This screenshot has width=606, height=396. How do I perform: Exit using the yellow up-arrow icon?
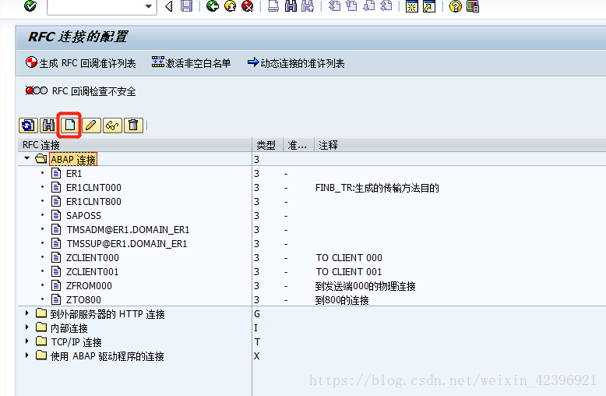231,5
